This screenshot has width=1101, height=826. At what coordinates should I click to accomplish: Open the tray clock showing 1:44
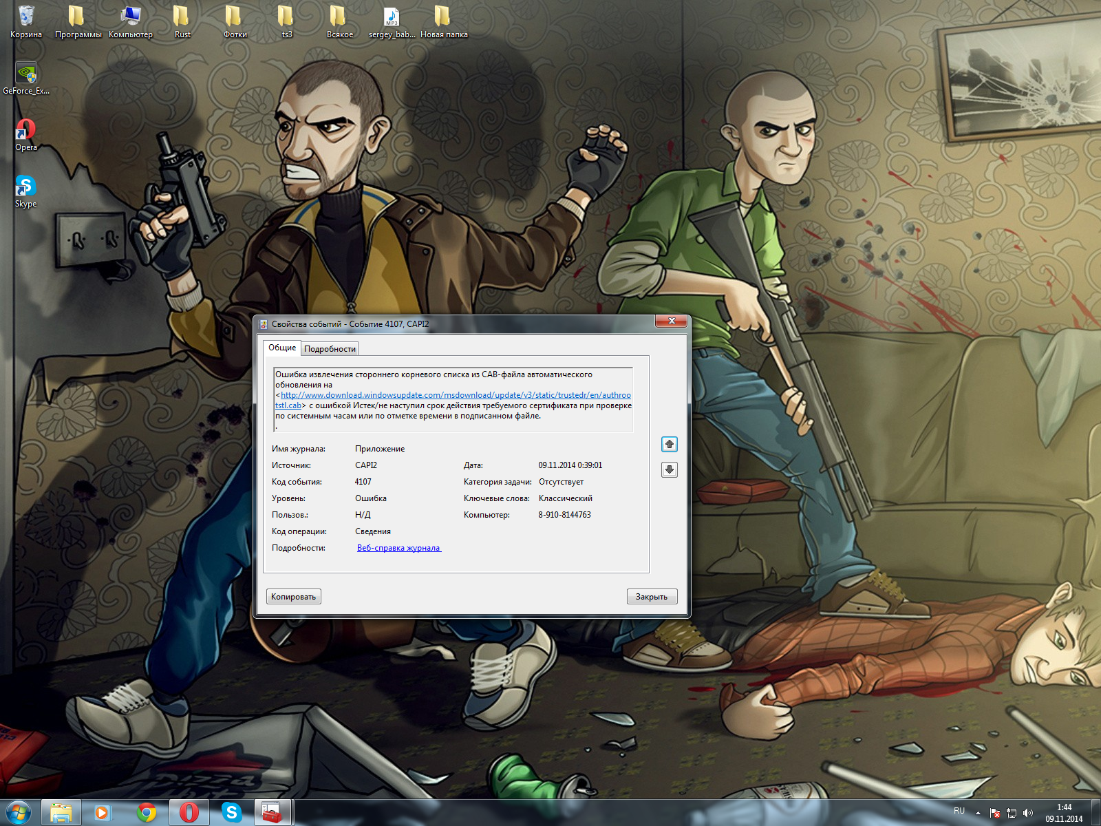point(1064,813)
